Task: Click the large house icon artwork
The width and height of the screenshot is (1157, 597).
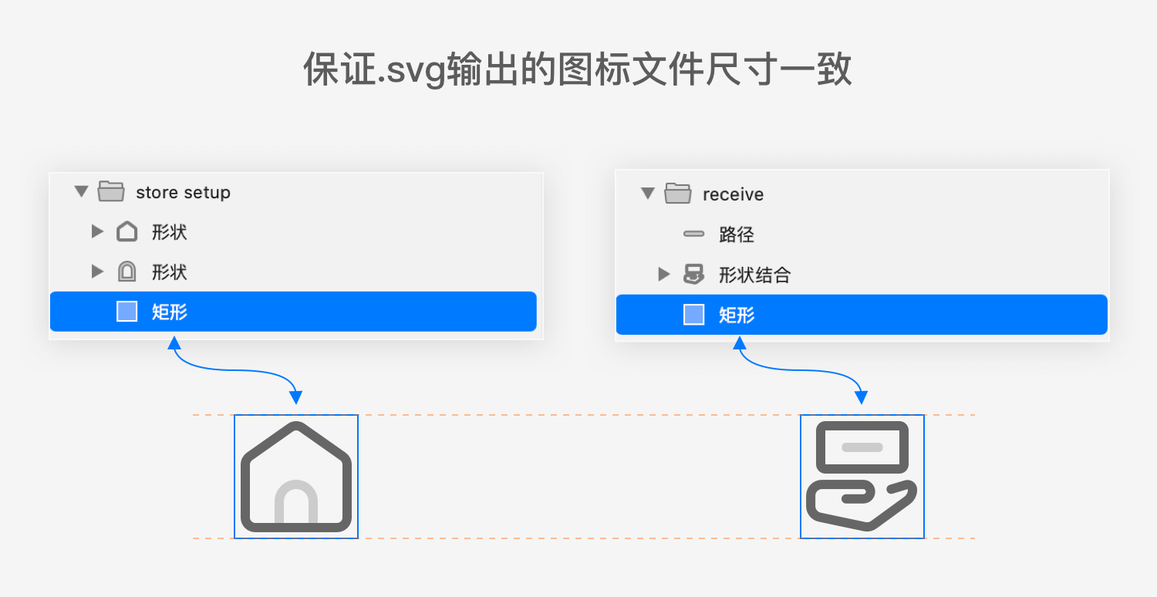Action: coord(296,477)
